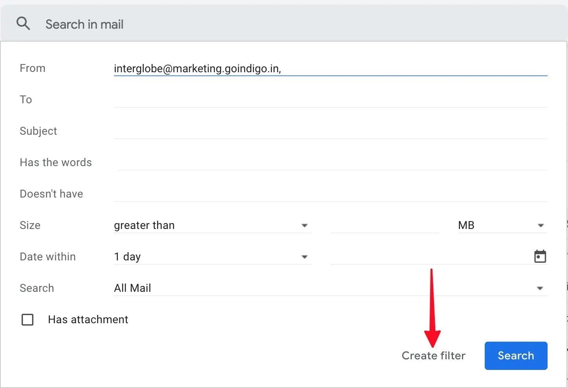Screen dimensions: 568x388
Task: Click the 'Create filter' link
Action: click(433, 356)
